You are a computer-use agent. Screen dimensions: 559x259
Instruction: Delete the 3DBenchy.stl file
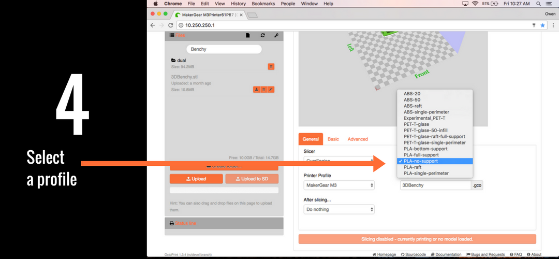(263, 90)
